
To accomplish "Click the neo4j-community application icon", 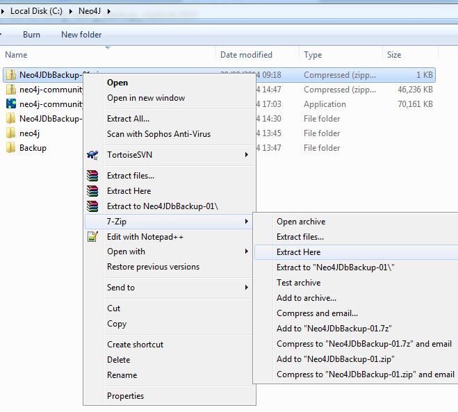I will pos(11,104).
